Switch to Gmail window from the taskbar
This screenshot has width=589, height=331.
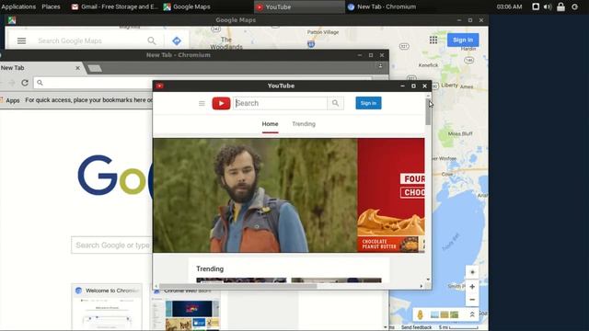[114, 6]
